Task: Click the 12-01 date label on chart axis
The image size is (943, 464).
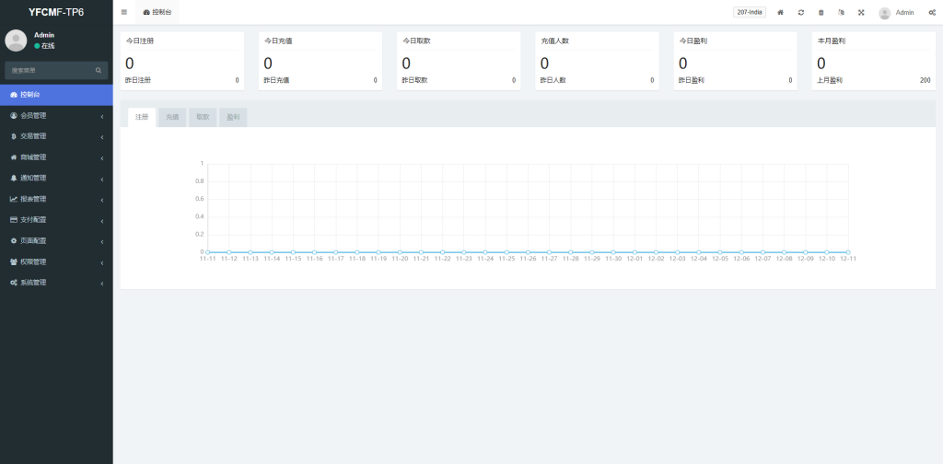Action: 634,259
